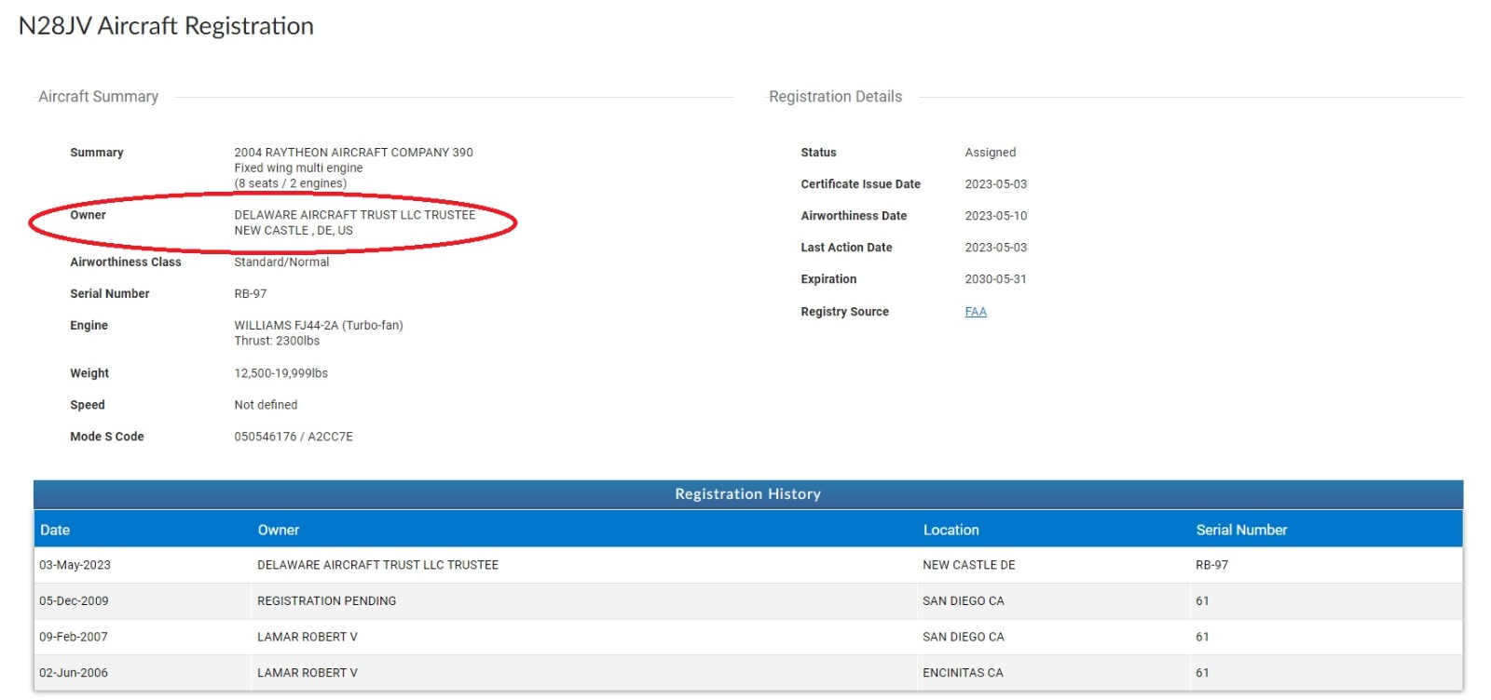1491x700 pixels.
Task: Select SAN DIEGO CA in the 09-Feb-2007 row
Action: (x=964, y=638)
